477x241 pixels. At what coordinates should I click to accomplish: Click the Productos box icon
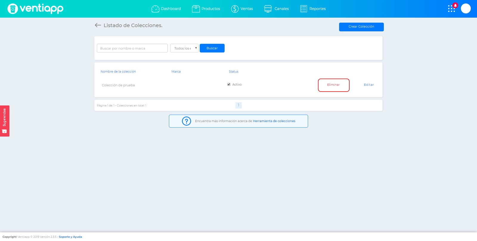click(x=196, y=9)
